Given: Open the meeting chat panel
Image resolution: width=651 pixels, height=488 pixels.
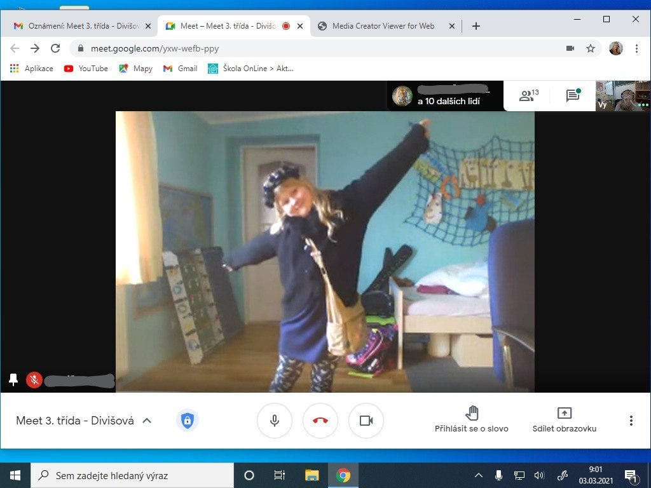Looking at the screenshot, I should (x=573, y=96).
